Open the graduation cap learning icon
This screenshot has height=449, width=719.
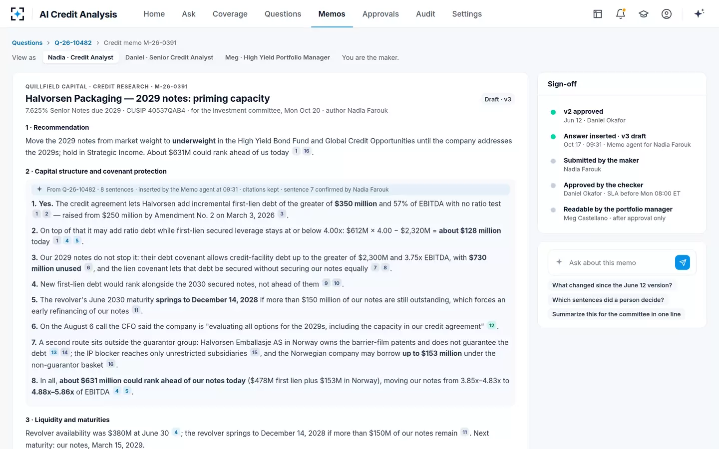[x=644, y=14]
